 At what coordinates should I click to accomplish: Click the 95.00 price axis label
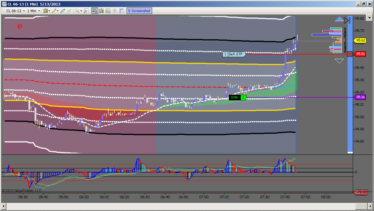[360, 117]
